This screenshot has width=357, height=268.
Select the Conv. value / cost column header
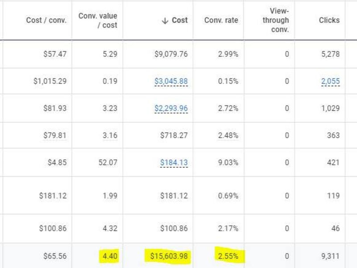(x=98, y=20)
